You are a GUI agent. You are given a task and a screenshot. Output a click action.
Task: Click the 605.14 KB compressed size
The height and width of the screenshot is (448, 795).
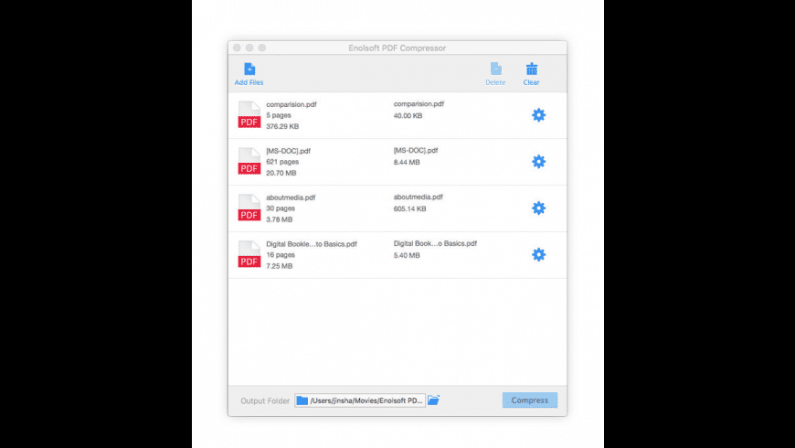pos(409,209)
